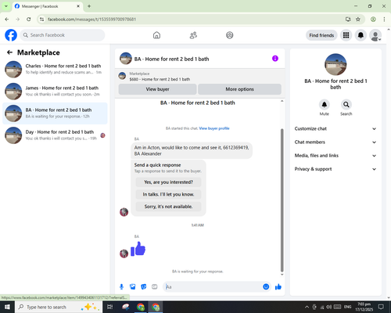Click the Find friends button

[321, 35]
